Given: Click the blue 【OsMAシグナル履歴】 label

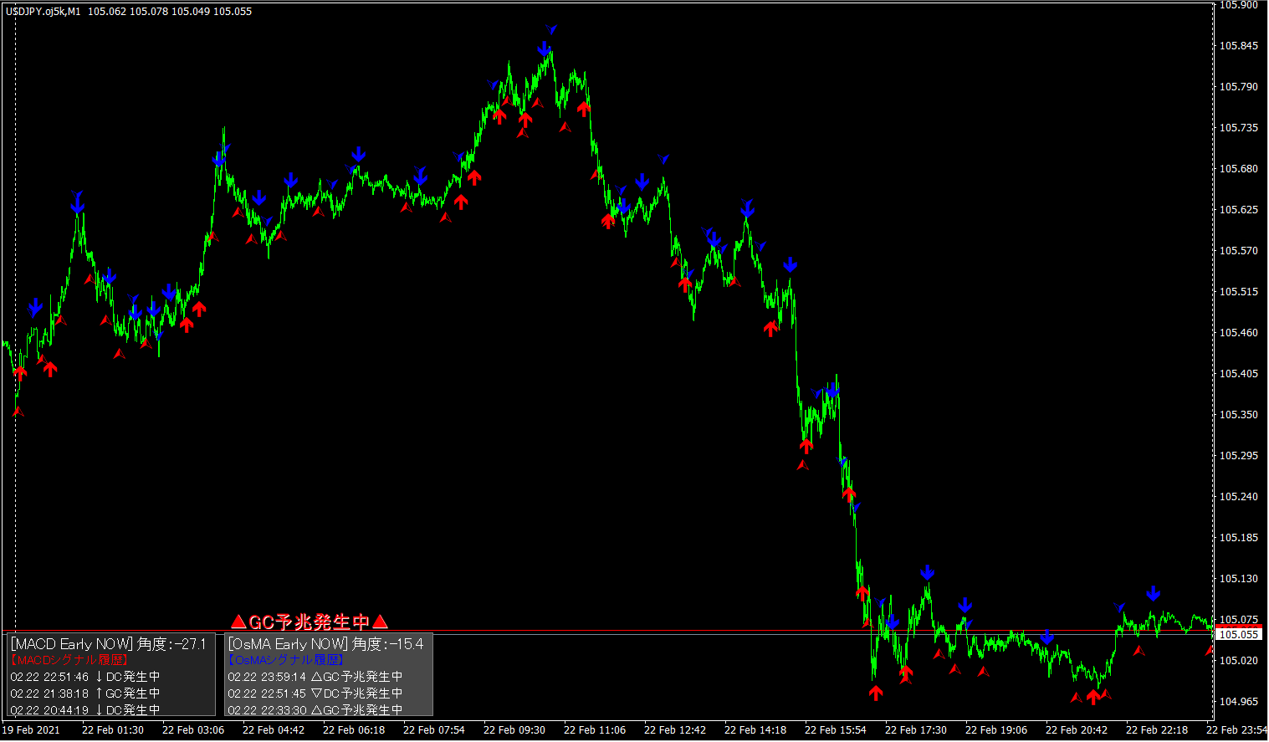Looking at the screenshot, I should pyautogui.click(x=286, y=660).
